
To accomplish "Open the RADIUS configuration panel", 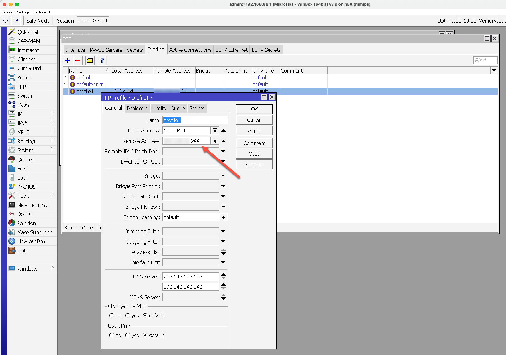I will coord(27,186).
